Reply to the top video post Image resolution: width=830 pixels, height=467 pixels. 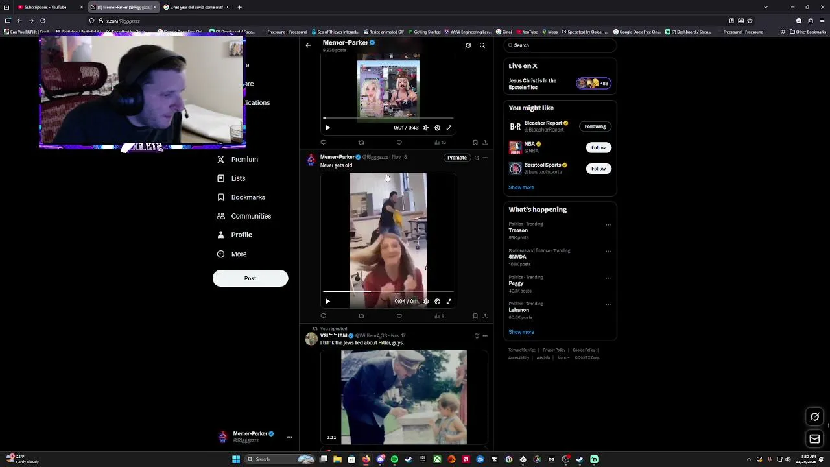(323, 143)
